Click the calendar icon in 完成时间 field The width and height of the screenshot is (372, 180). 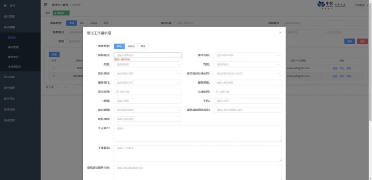click(x=217, y=92)
